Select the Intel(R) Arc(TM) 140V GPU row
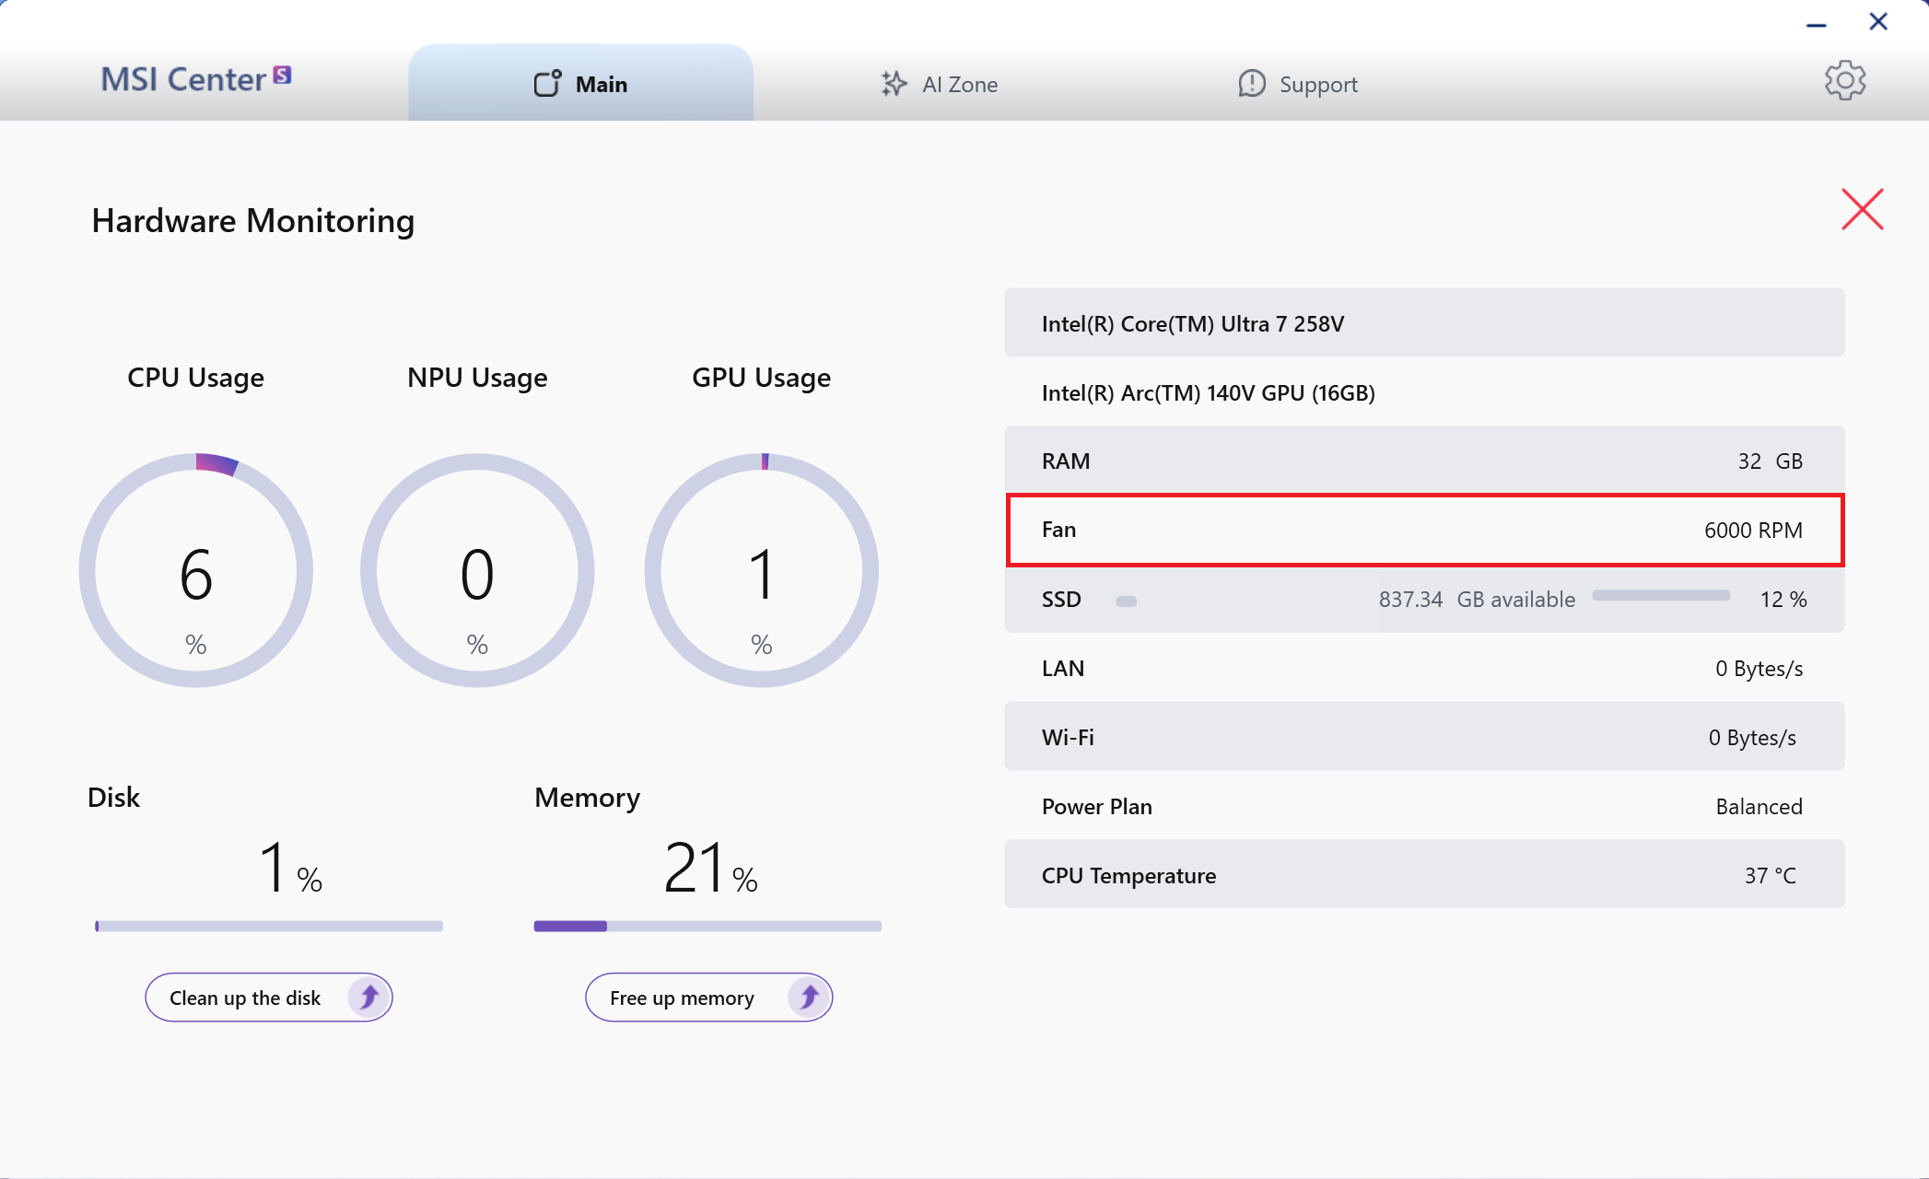 (1424, 392)
